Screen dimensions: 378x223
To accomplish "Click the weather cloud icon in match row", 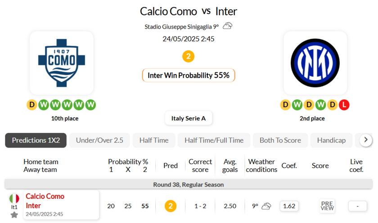I will click(266, 206).
